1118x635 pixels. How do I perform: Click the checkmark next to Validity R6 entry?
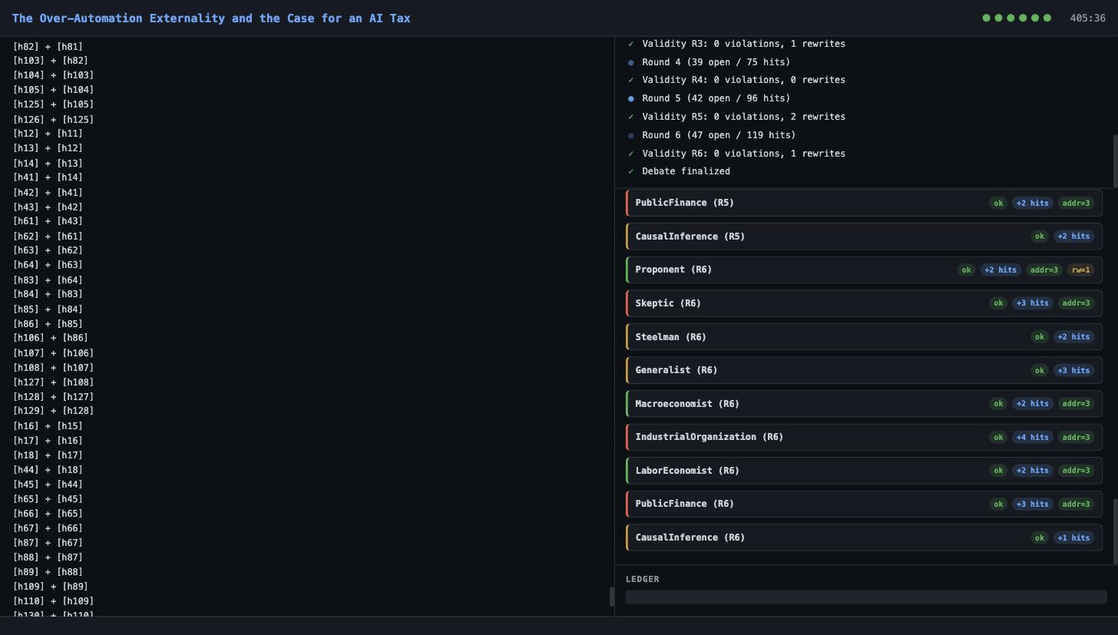[630, 154]
